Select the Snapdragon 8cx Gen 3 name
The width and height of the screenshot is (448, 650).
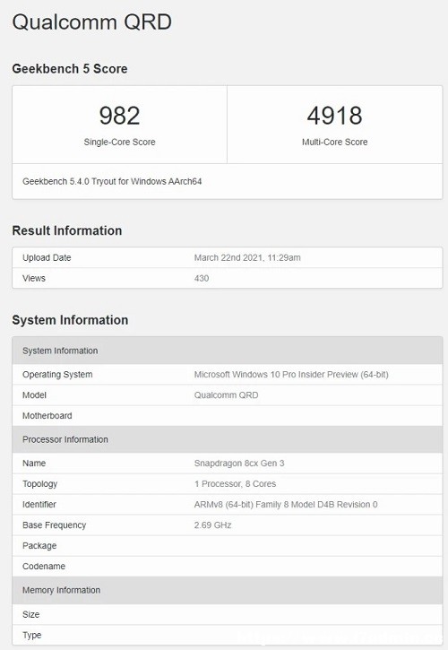pyautogui.click(x=239, y=463)
